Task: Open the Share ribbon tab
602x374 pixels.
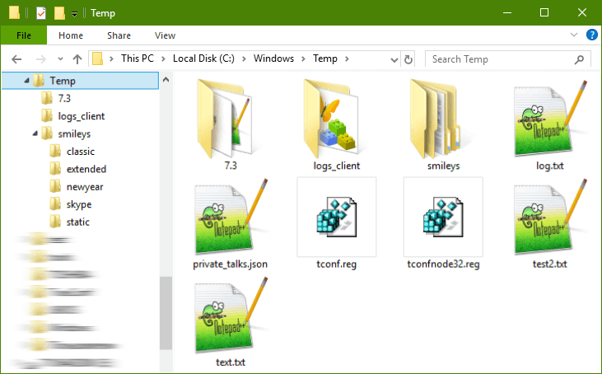Action: click(x=119, y=35)
